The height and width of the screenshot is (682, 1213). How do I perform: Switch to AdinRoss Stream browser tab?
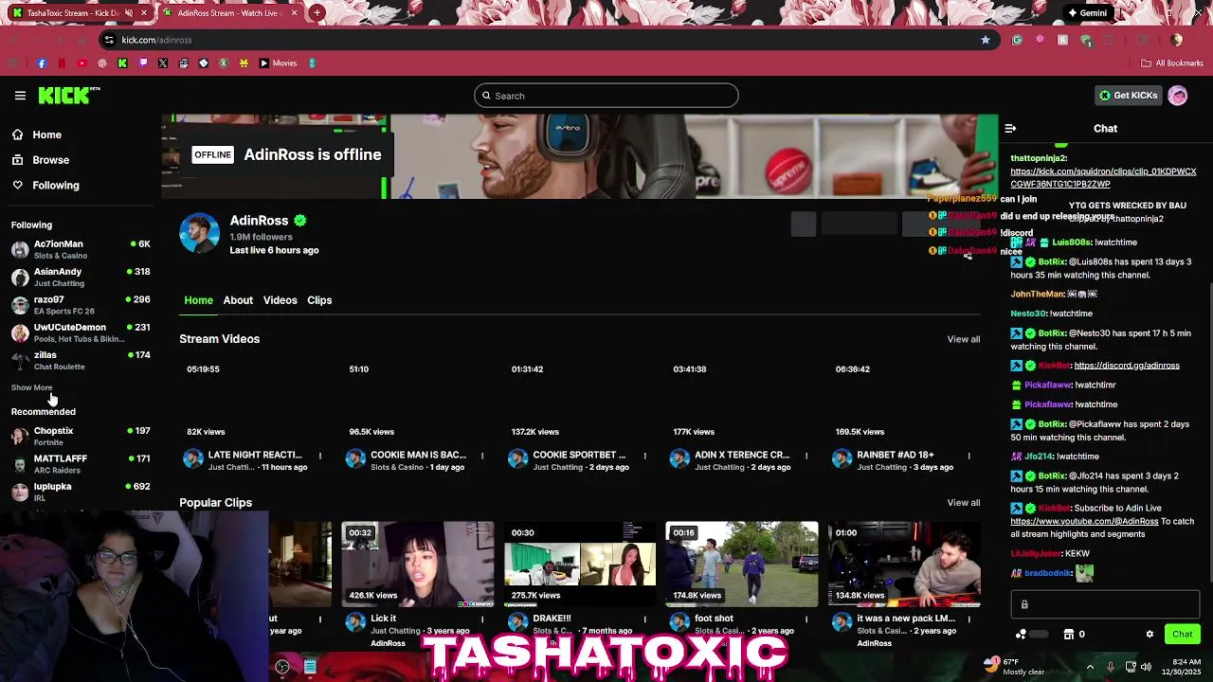(230, 13)
